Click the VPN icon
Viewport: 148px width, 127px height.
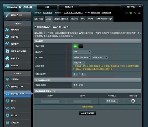click(8, 108)
